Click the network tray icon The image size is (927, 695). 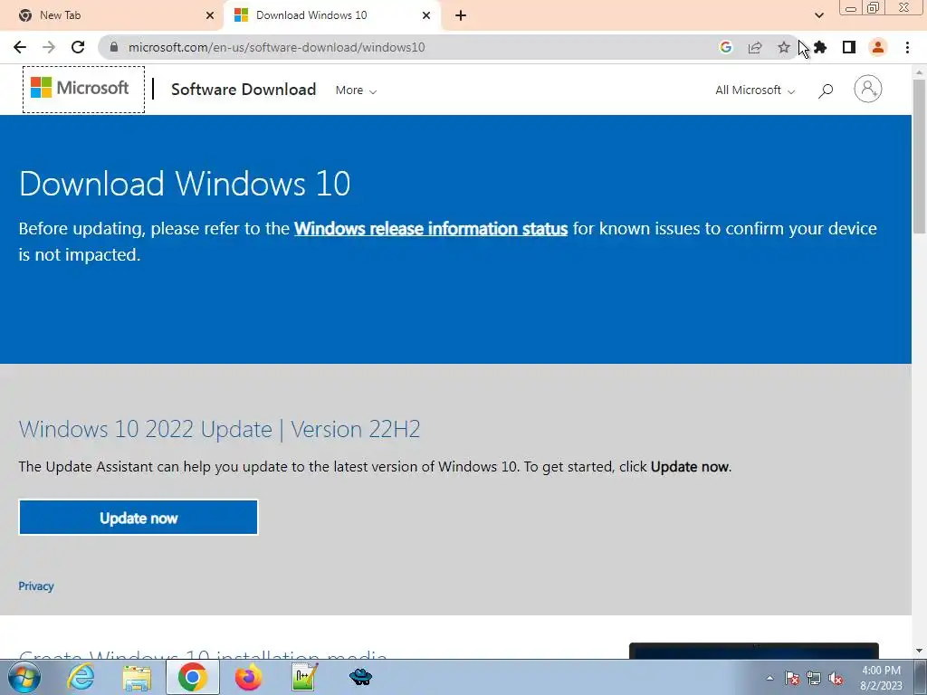pyautogui.click(x=814, y=678)
